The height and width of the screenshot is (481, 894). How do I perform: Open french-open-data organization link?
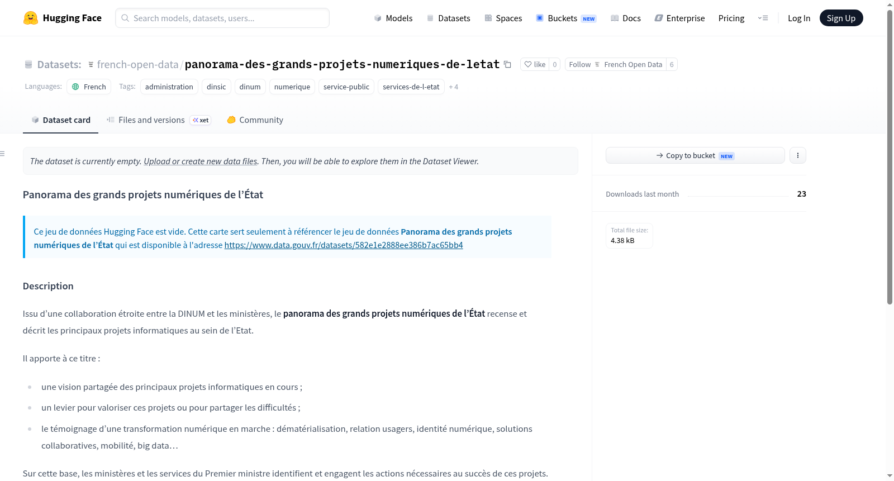point(137,64)
